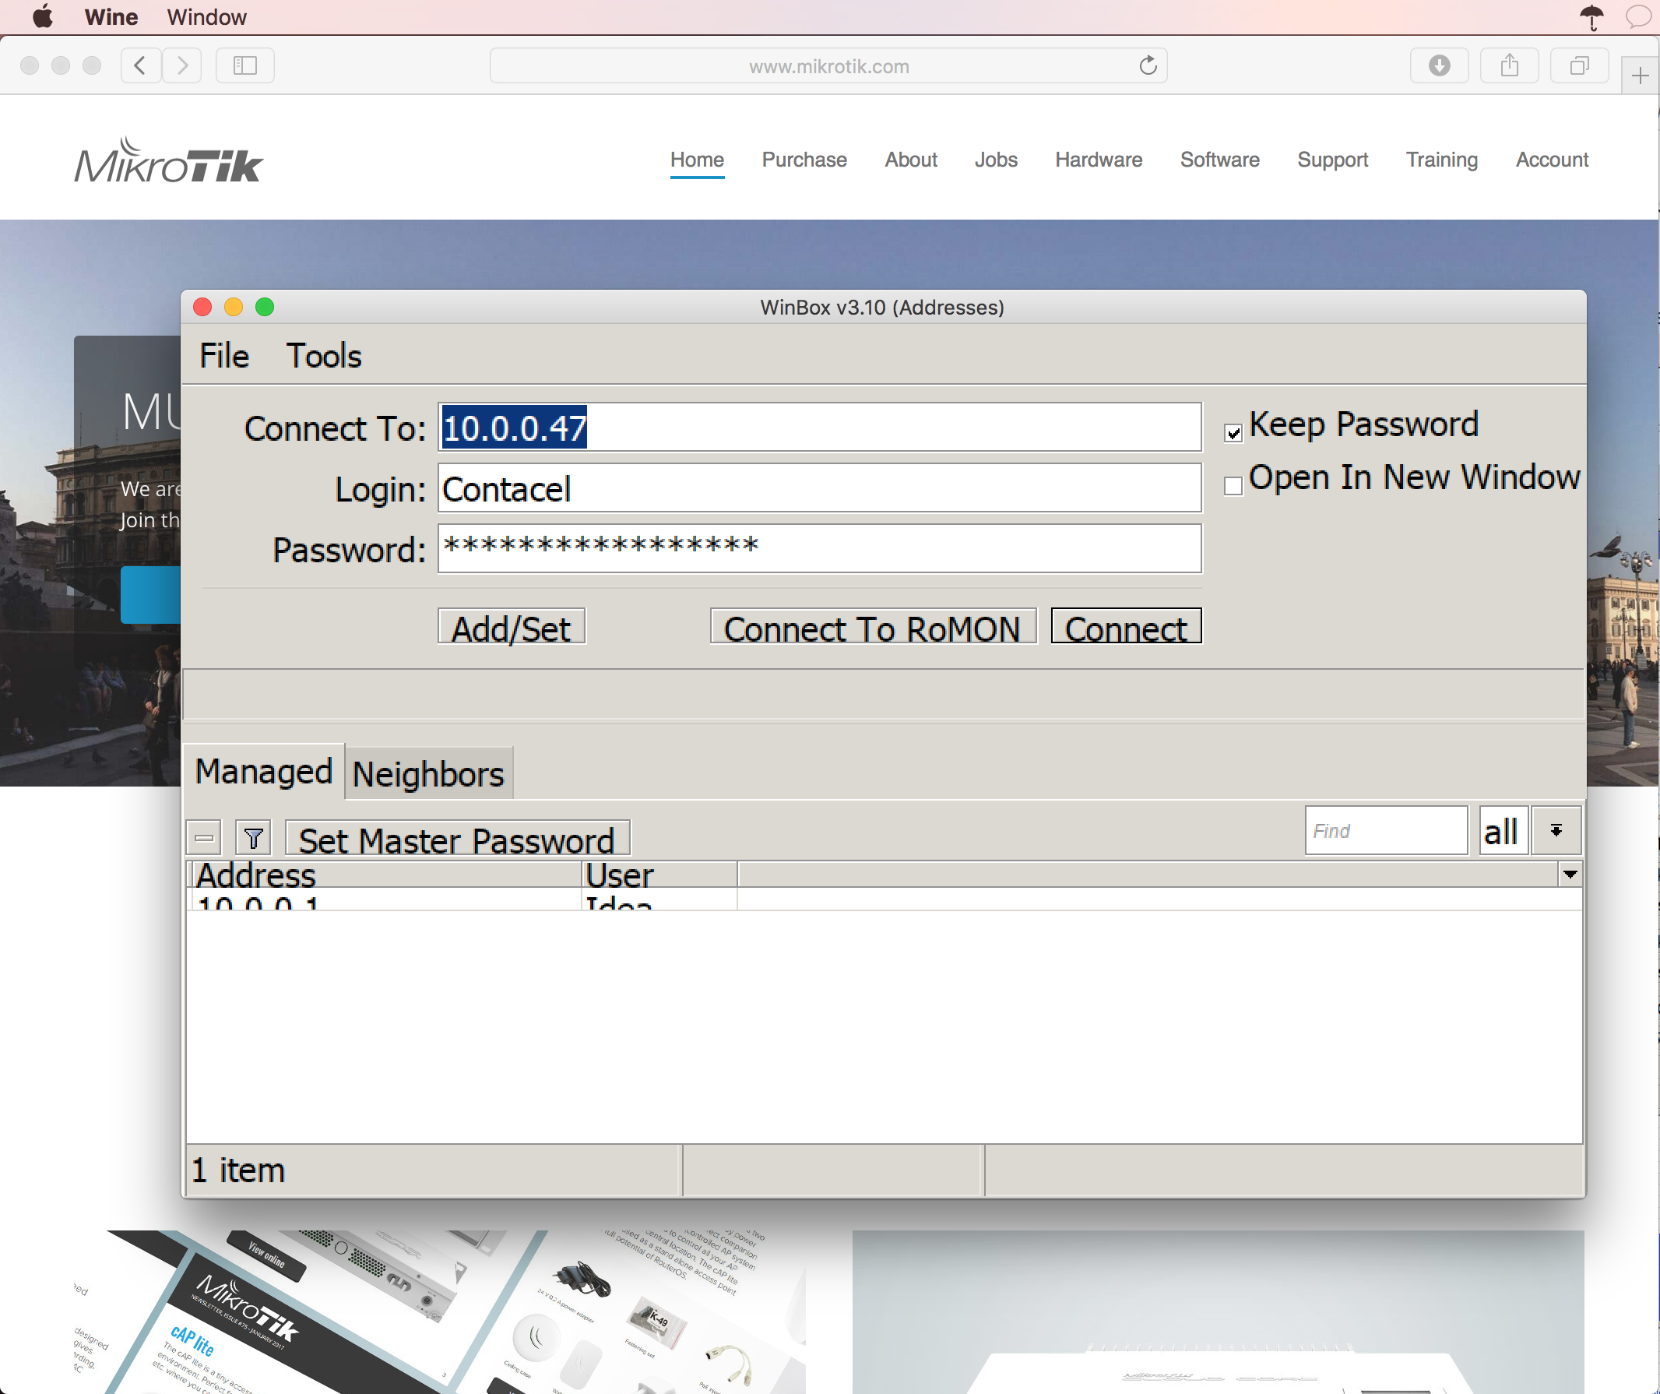Disable Keep Password checkbox
This screenshot has width=1660, height=1394.
[x=1233, y=432]
